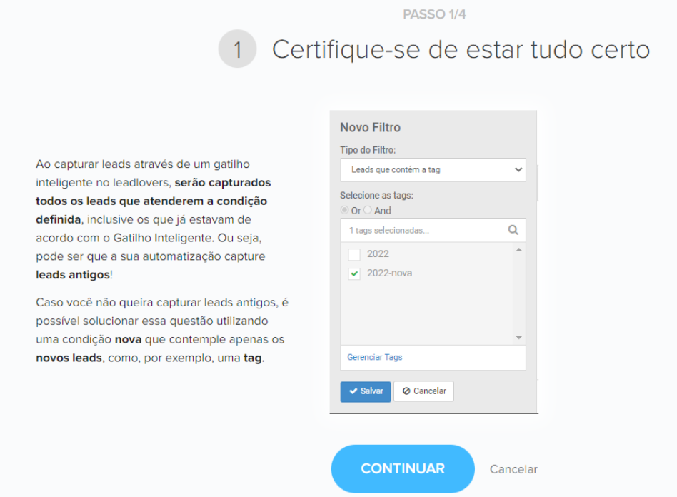Open the Tipo do Filtro dropdown
This screenshot has width=677, height=497.
click(x=433, y=170)
